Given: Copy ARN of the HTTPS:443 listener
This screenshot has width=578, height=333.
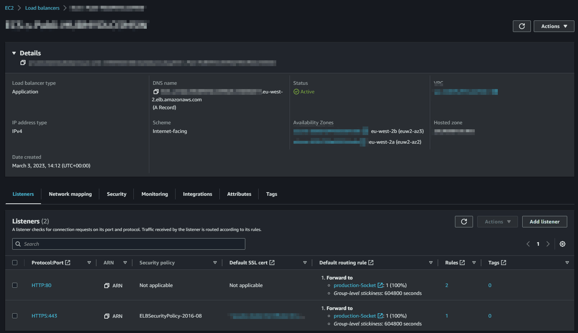Looking at the screenshot, I should pyautogui.click(x=107, y=316).
